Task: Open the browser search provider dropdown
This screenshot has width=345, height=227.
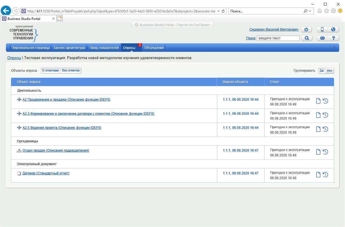Action: click(x=310, y=11)
